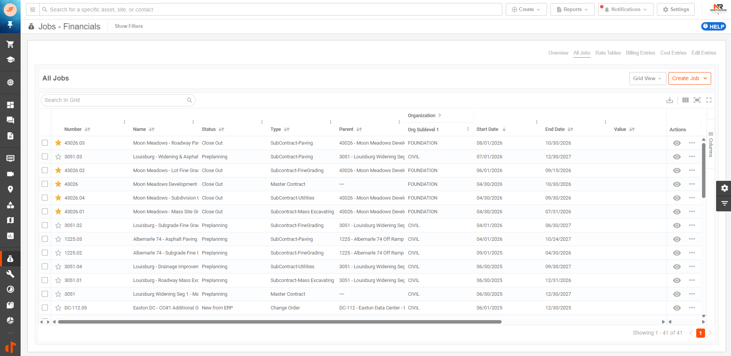Screen dimensions: 731x356
Task: View job 1225.02 with eye icon
Action: click(x=677, y=253)
